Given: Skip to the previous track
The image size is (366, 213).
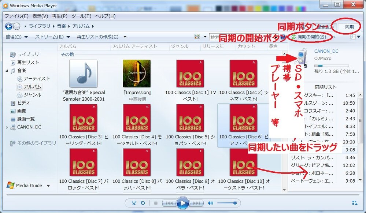Looking at the screenshot, I should click(x=169, y=203).
